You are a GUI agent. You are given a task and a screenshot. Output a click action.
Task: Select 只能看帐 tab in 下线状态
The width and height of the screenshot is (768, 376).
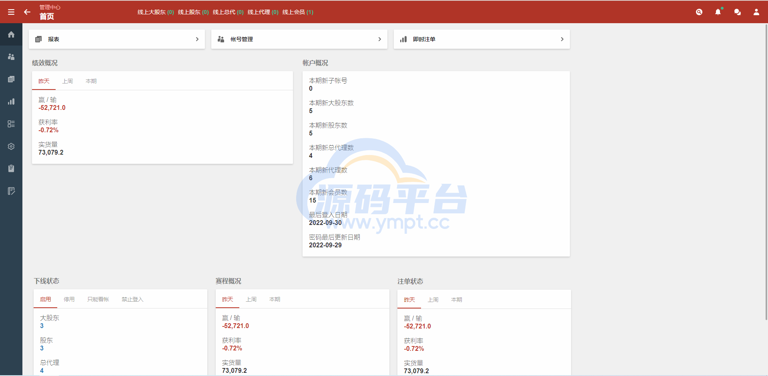click(98, 299)
